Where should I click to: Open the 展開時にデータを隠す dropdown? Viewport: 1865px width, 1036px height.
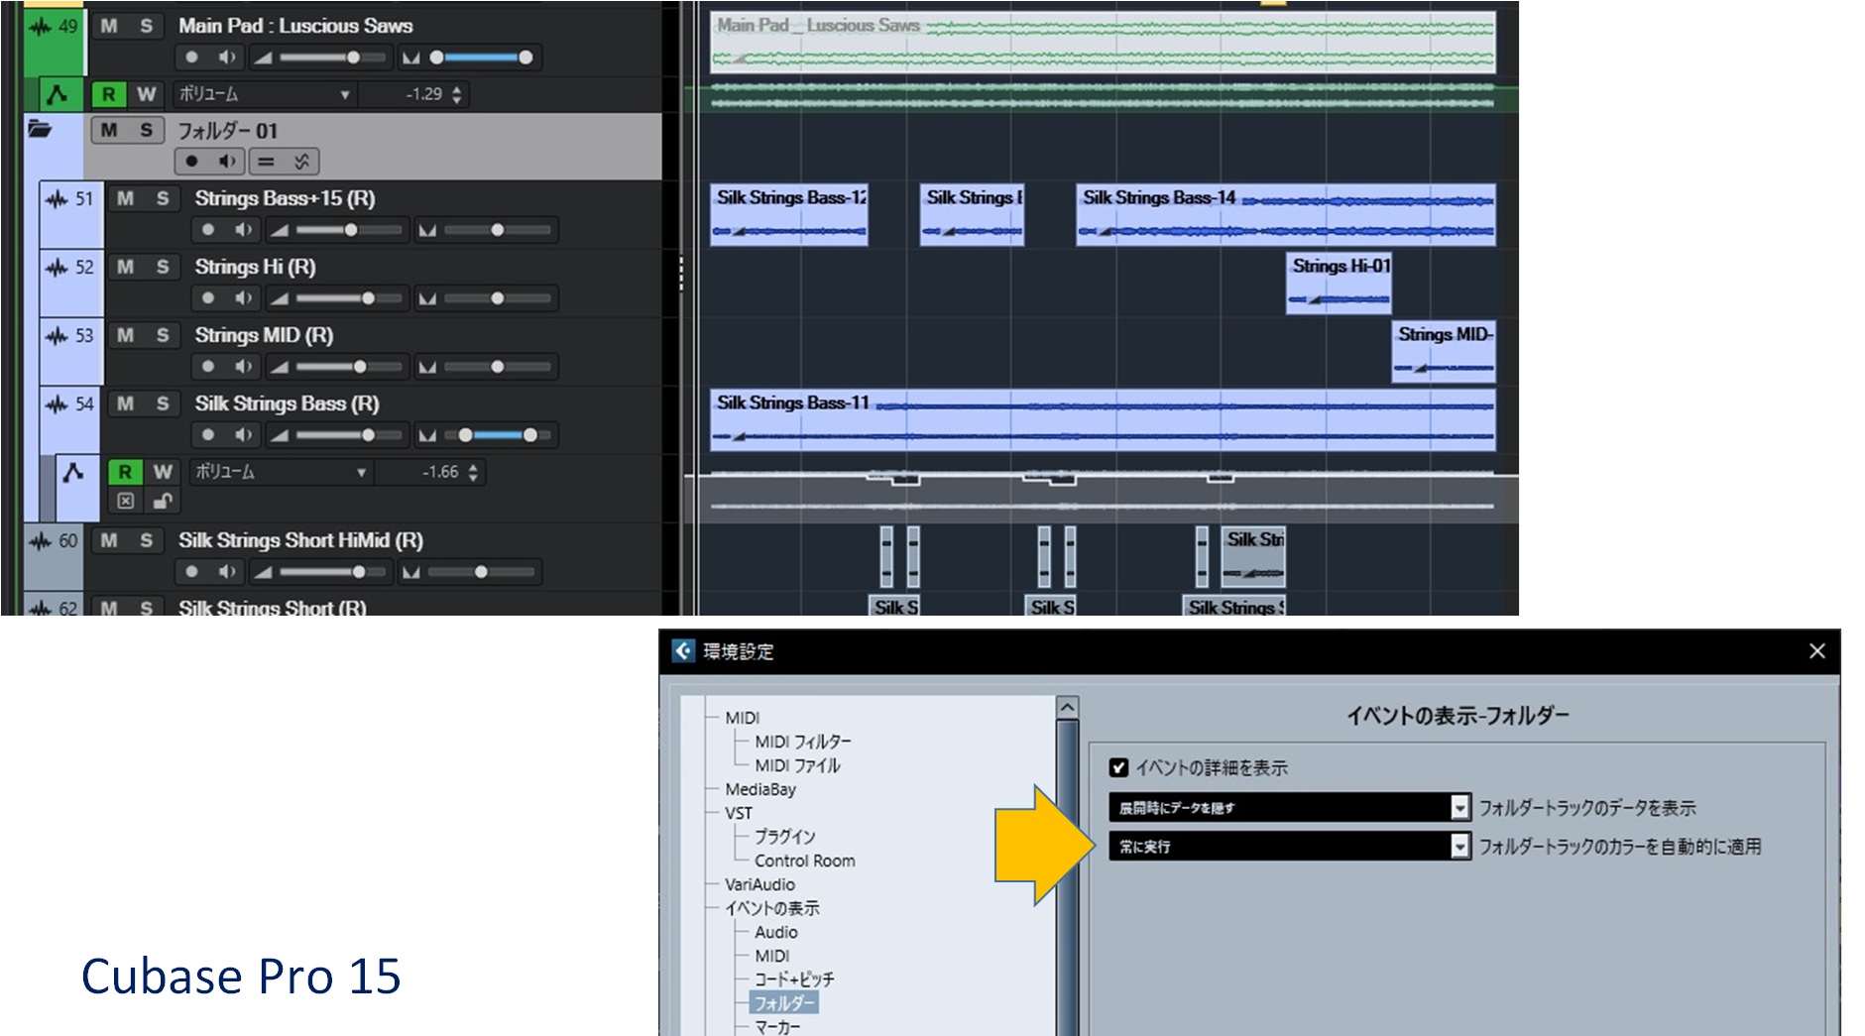(1458, 808)
